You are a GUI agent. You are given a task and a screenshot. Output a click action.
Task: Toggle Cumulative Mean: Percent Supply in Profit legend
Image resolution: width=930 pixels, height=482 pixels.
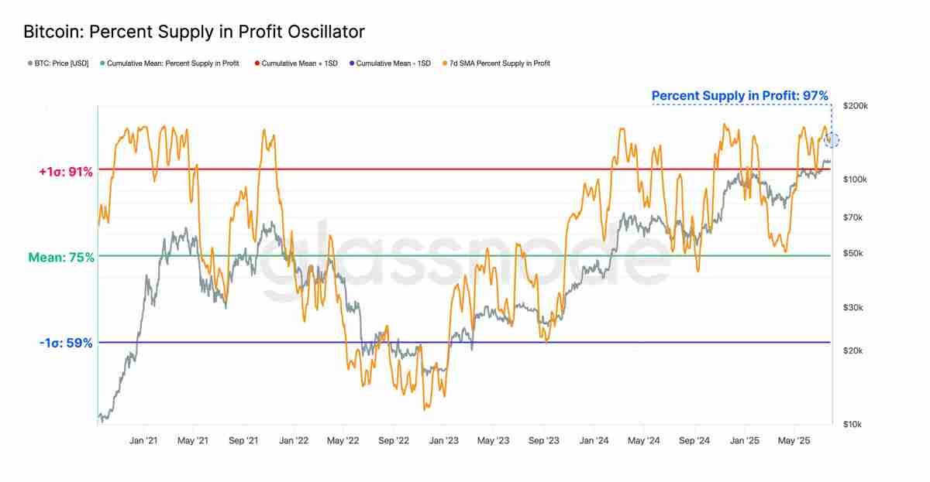(x=170, y=63)
